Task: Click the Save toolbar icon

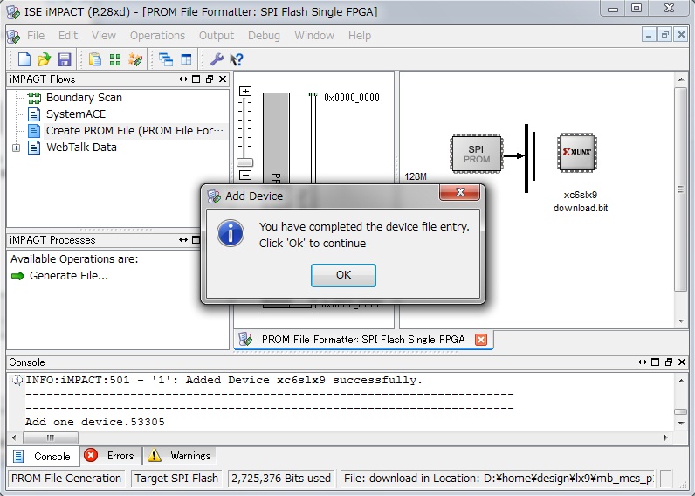Action: [x=65, y=59]
